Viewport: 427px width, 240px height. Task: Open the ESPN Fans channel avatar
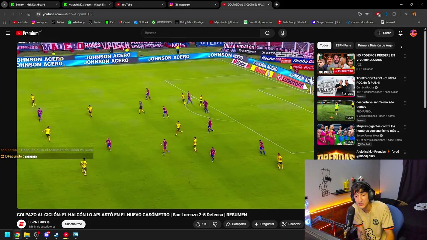[x=21, y=224]
